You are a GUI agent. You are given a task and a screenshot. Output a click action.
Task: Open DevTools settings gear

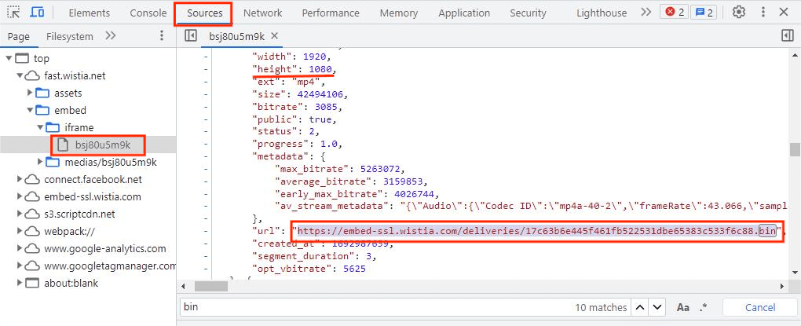coord(738,13)
